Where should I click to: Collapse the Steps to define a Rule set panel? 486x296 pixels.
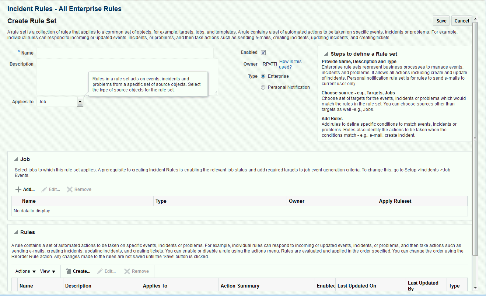[326, 54]
